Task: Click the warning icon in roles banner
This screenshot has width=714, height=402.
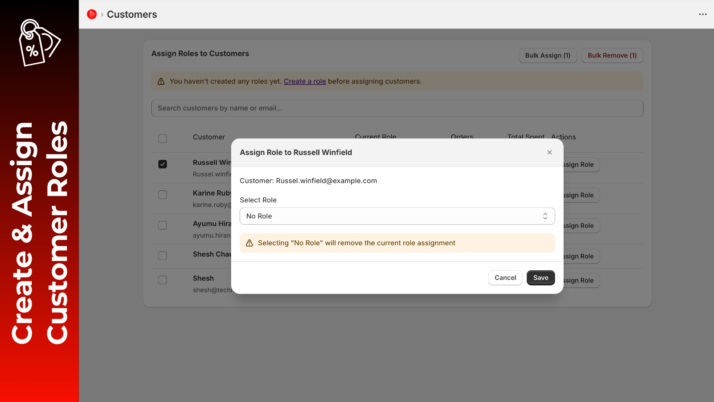Action: pyautogui.click(x=161, y=81)
